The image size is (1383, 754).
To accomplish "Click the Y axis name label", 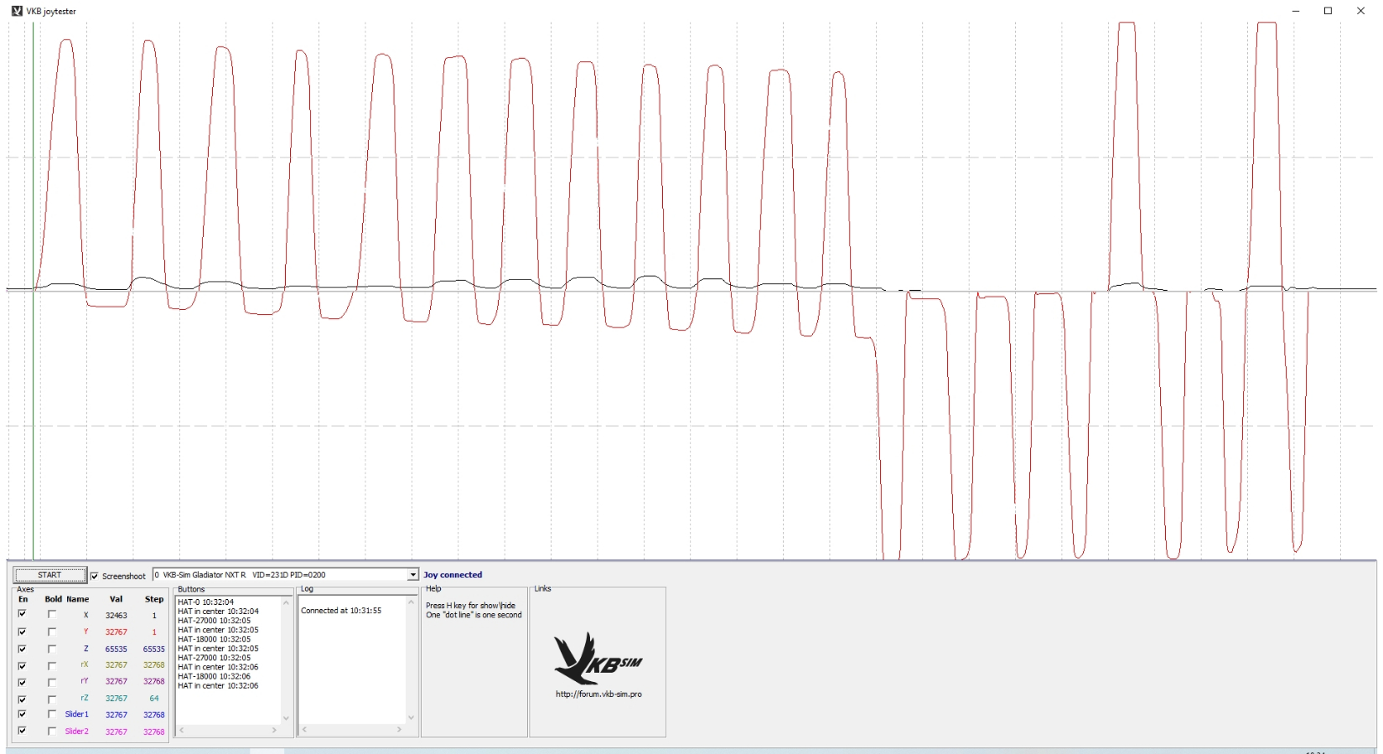I will tap(85, 632).
